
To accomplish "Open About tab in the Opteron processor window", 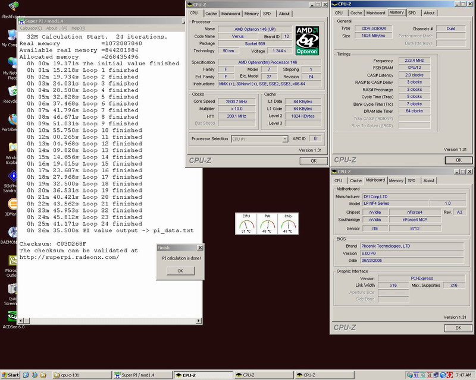I will click(284, 14).
